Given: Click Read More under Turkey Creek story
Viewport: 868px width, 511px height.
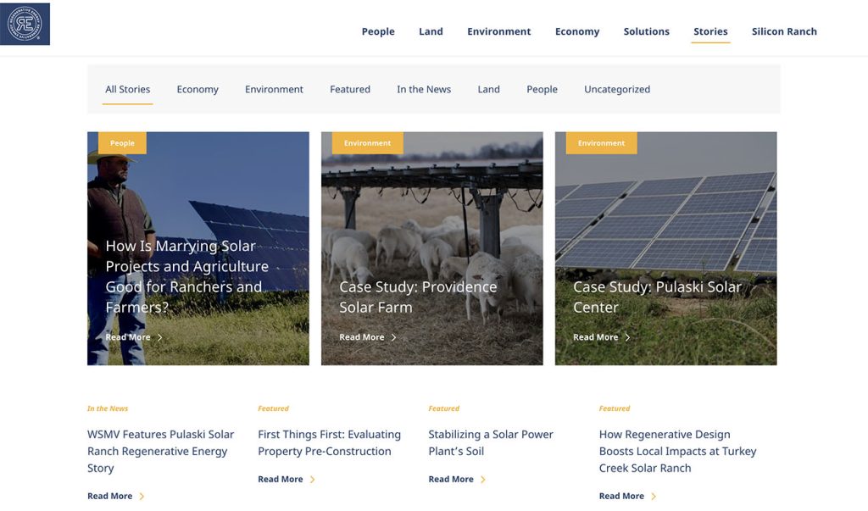Looking at the screenshot, I should pyautogui.click(x=621, y=496).
